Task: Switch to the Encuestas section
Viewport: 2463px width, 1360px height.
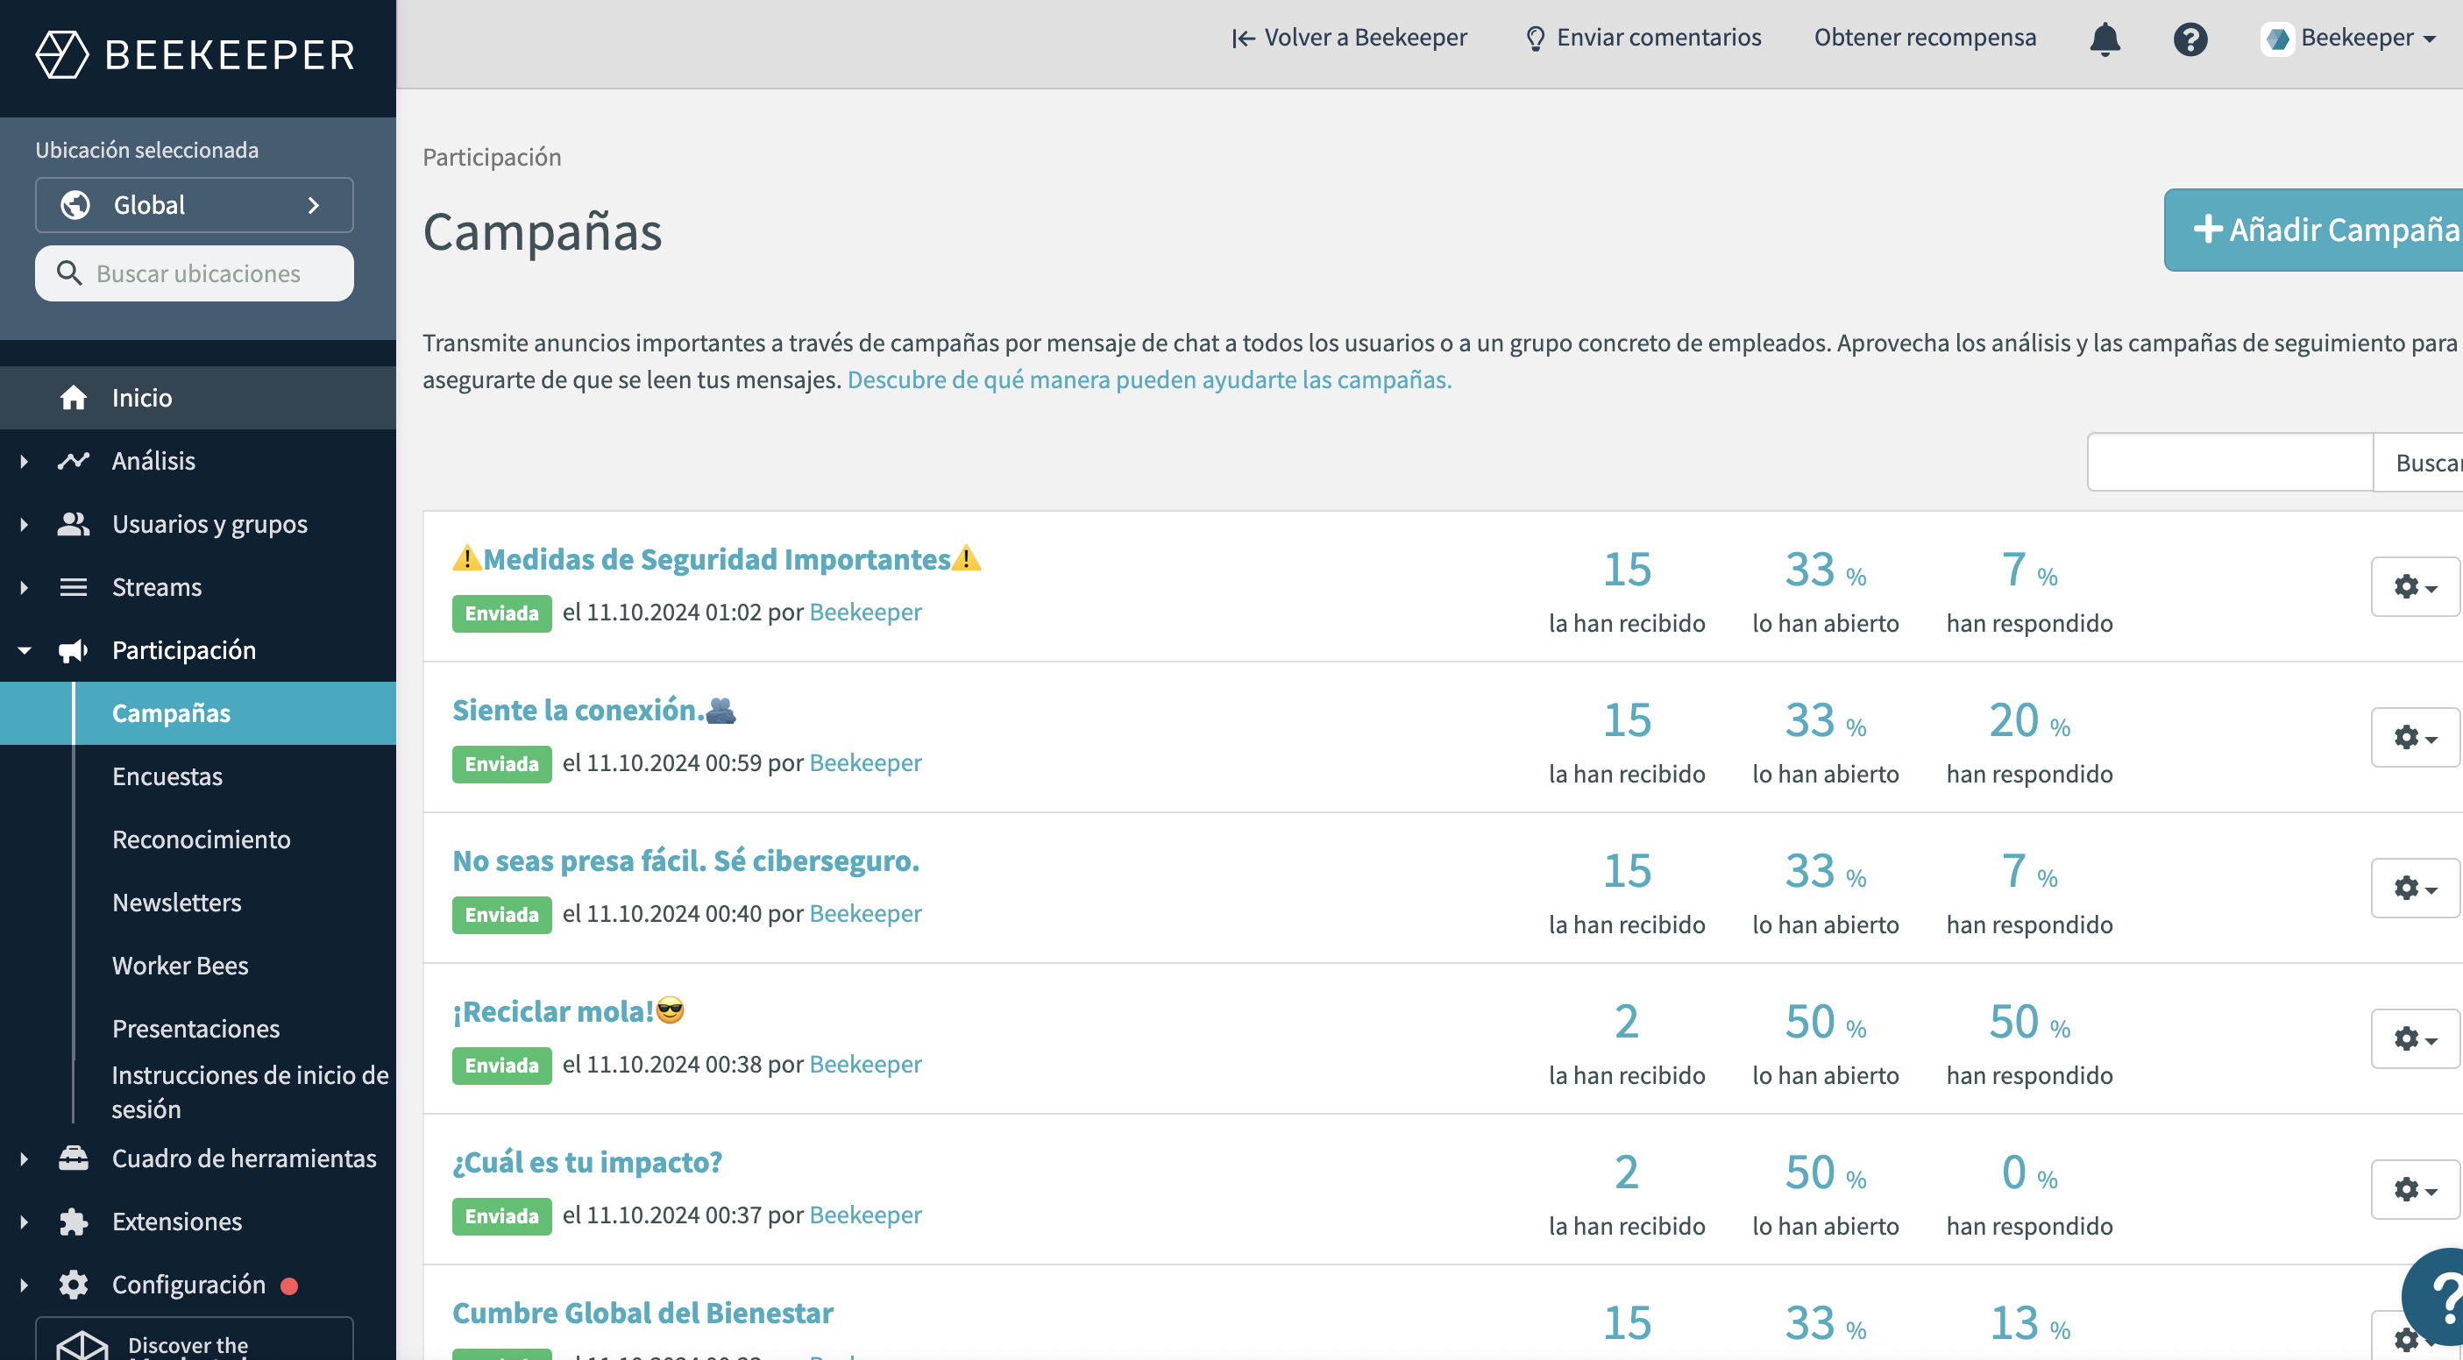Action: 168,776
